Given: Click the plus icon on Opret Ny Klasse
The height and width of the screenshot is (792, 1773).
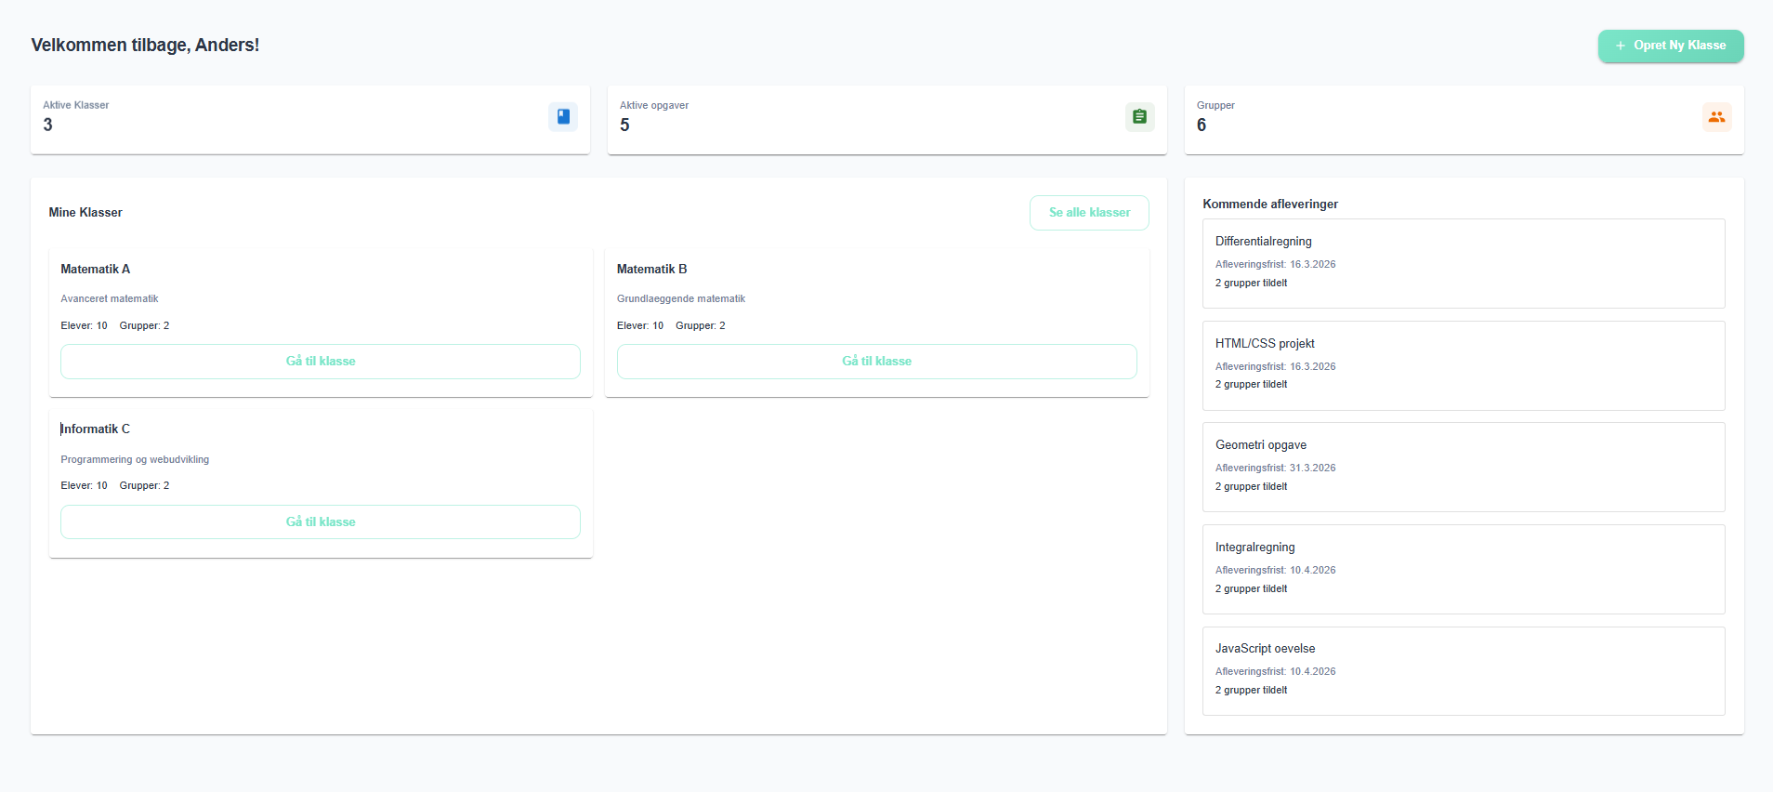Looking at the screenshot, I should pos(1620,46).
